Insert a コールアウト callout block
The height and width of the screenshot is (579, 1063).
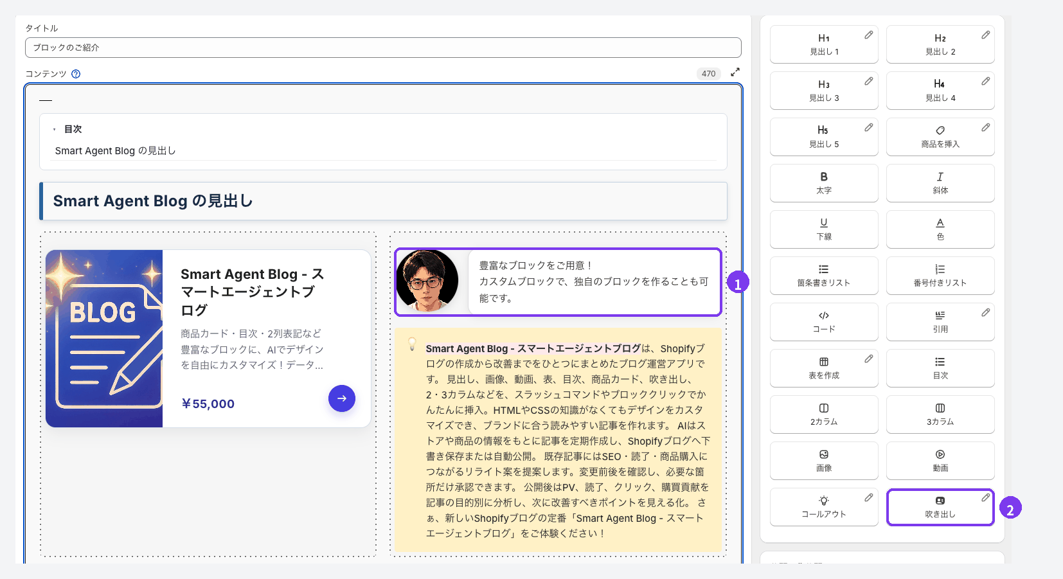[x=824, y=507]
